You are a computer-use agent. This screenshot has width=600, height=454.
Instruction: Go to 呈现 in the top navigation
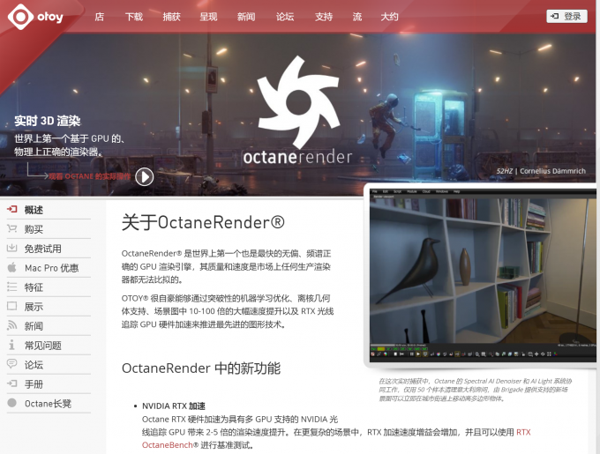[x=208, y=17]
